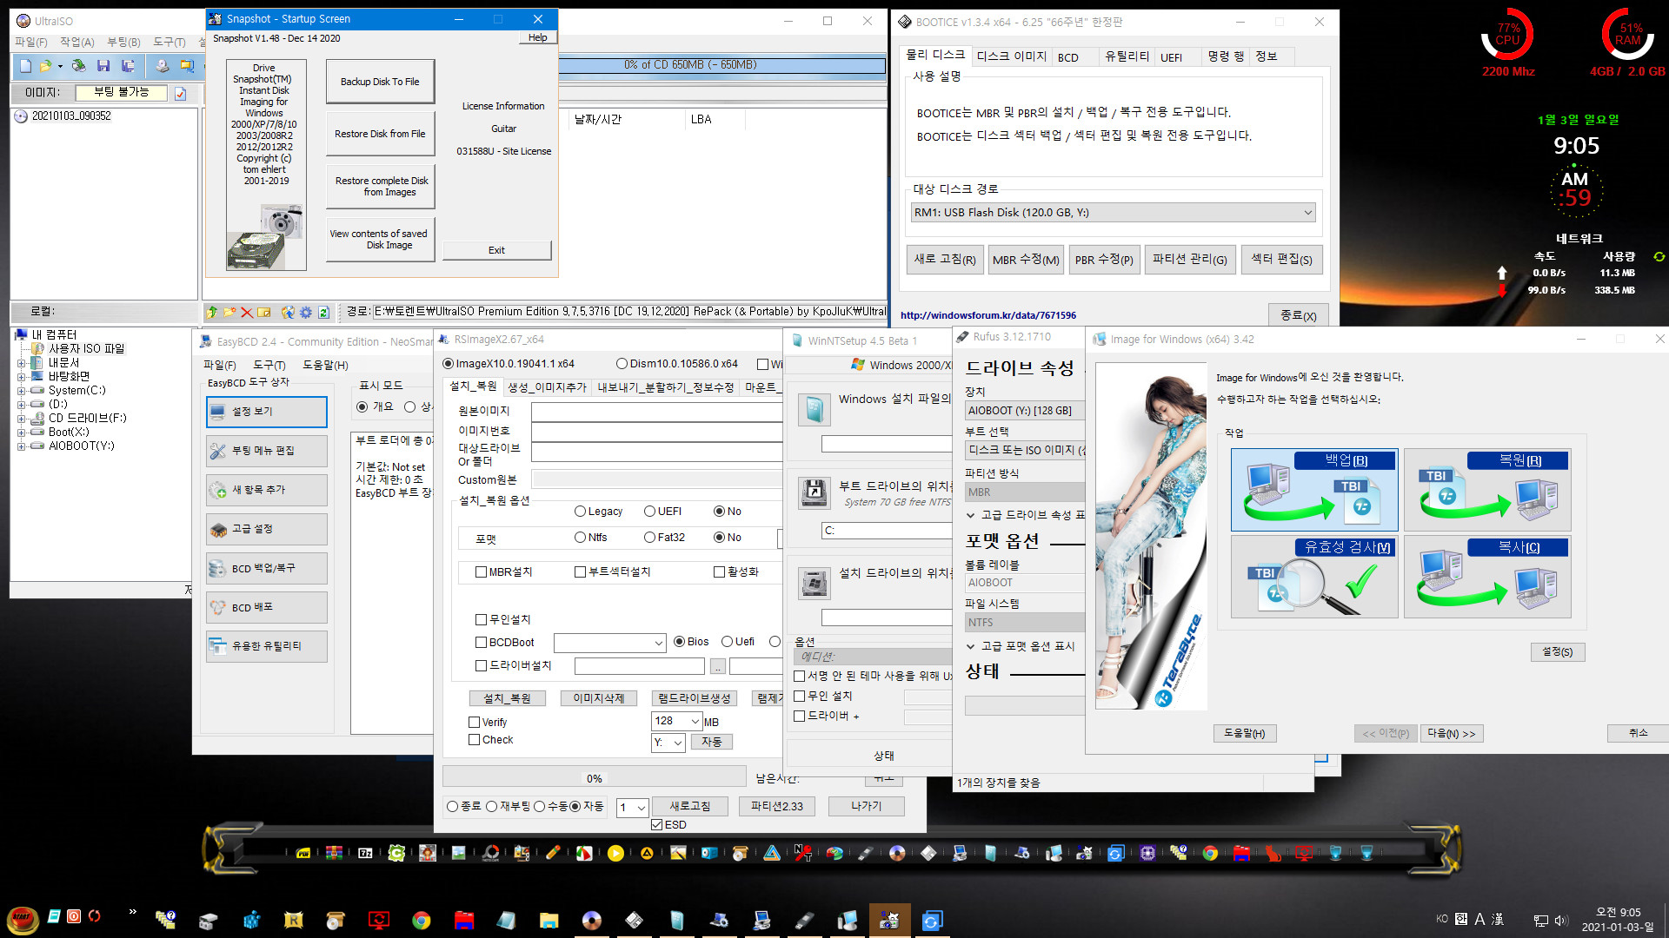Click 다음(N) >> in Image for Windows
The width and height of the screenshot is (1669, 938).
pyautogui.click(x=1452, y=734)
